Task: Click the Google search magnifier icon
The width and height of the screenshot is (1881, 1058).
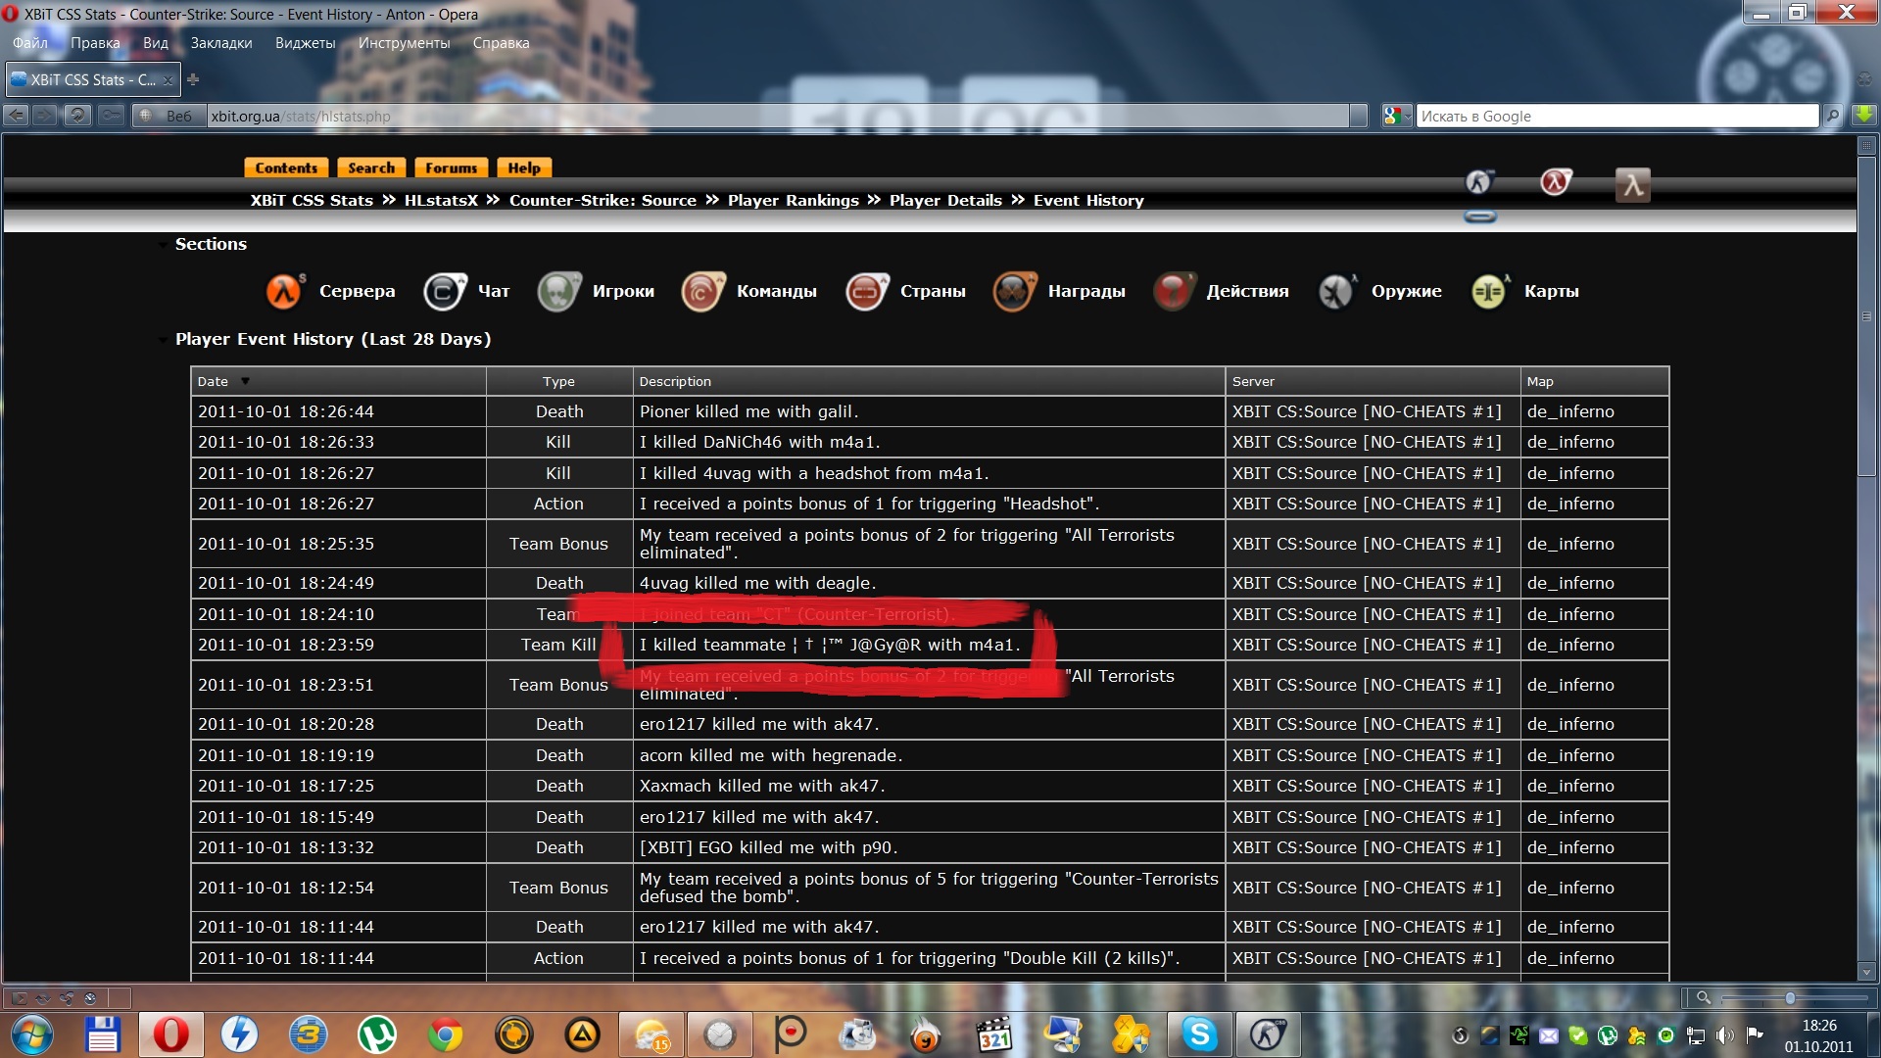Action: click(x=1833, y=116)
